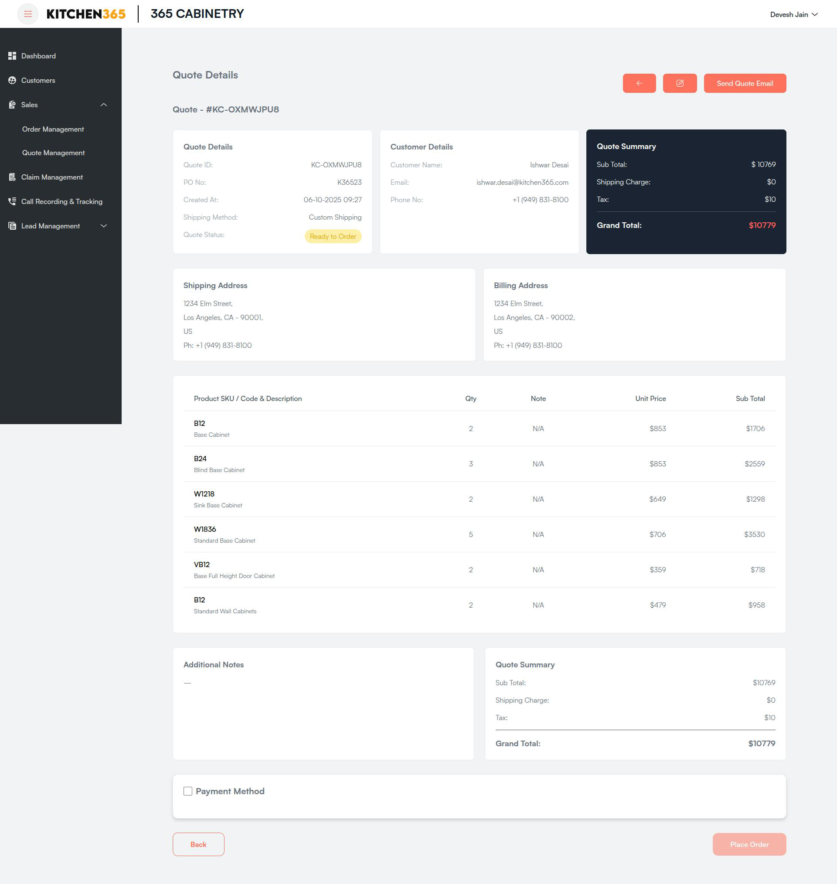Edit quote with the pencil button
The width and height of the screenshot is (837, 884).
pyautogui.click(x=680, y=83)
